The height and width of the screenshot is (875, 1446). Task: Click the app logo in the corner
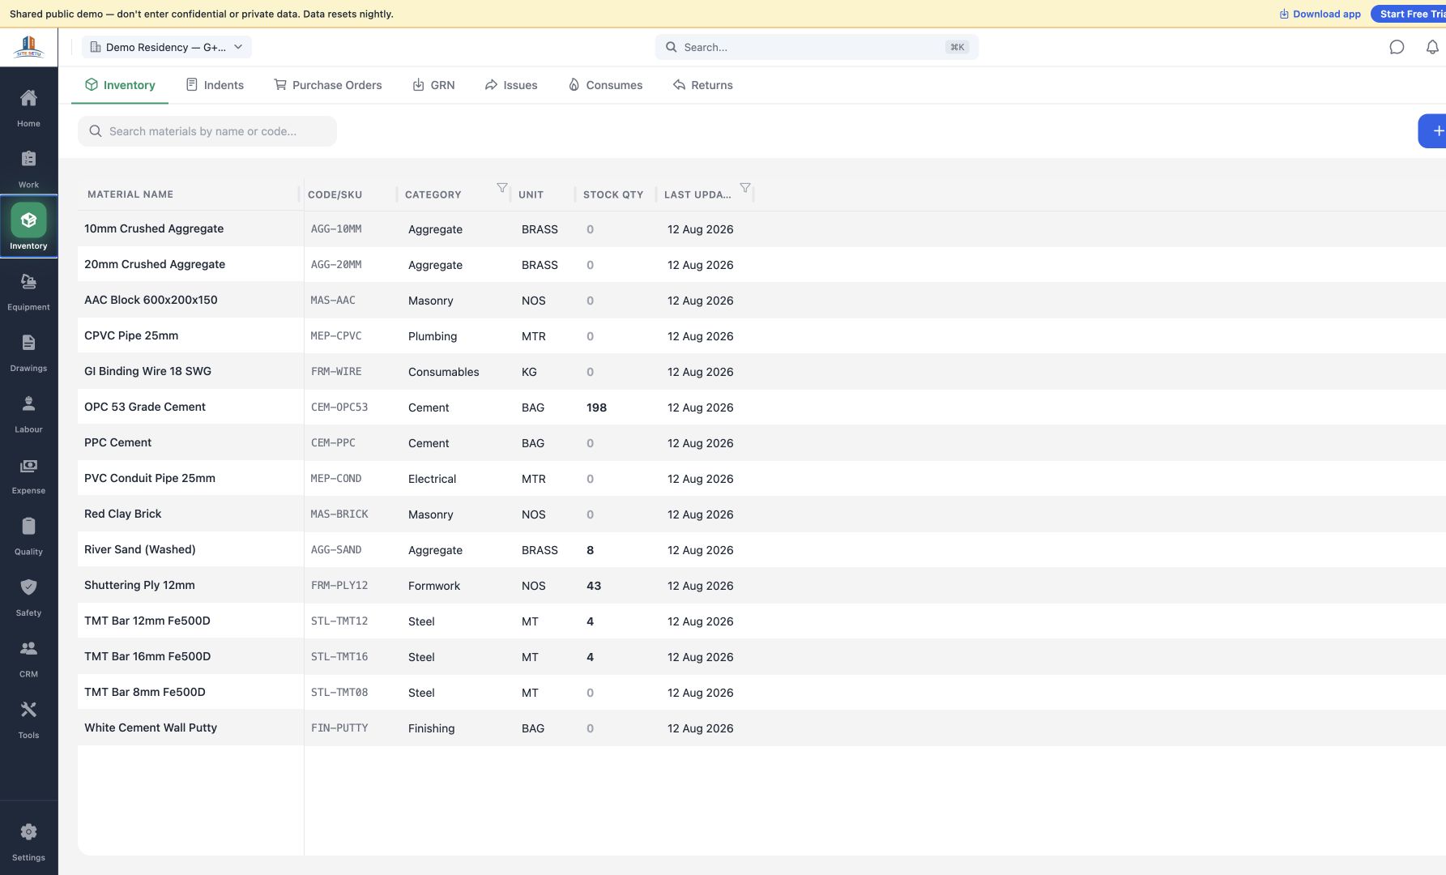[28, 47]
